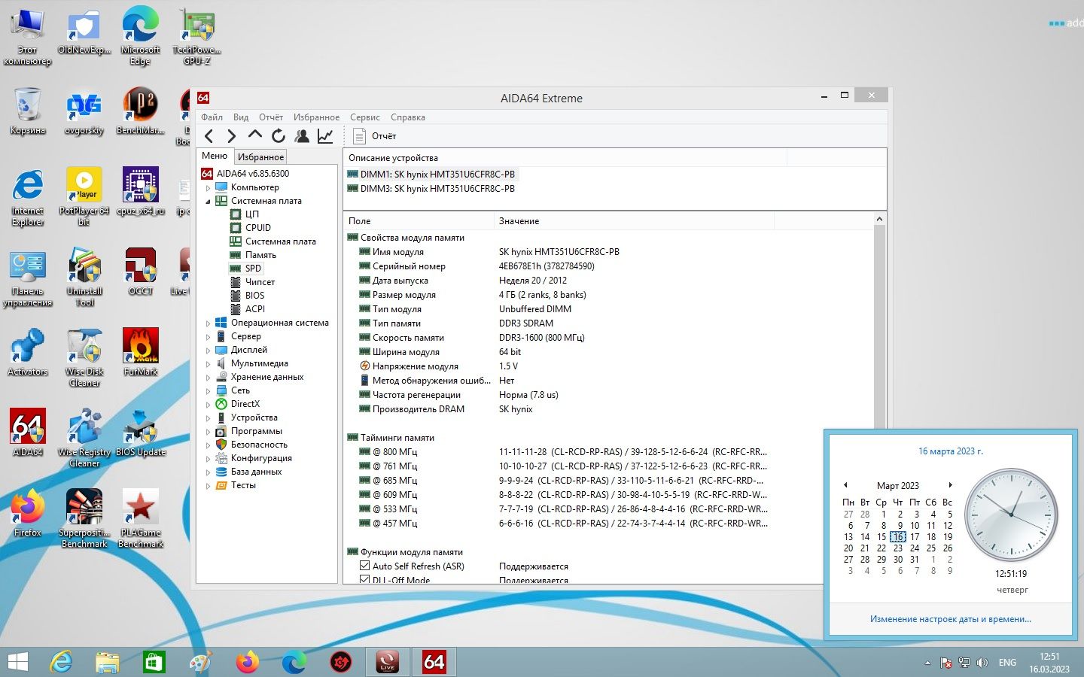Click the Март 2023 calendar header
This screenshot has height=677, width=1084.
click(x=897, y=486)
